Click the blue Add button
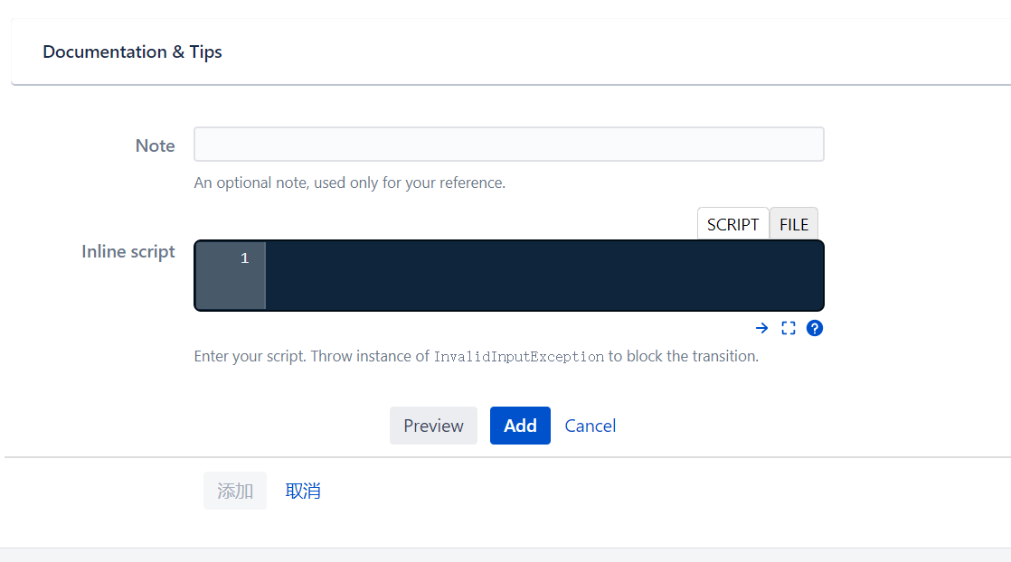 click(x=520, y=426)
